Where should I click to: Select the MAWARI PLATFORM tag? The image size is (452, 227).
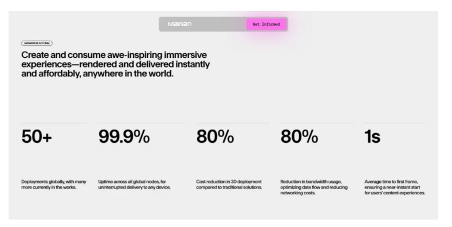(37, 43)
